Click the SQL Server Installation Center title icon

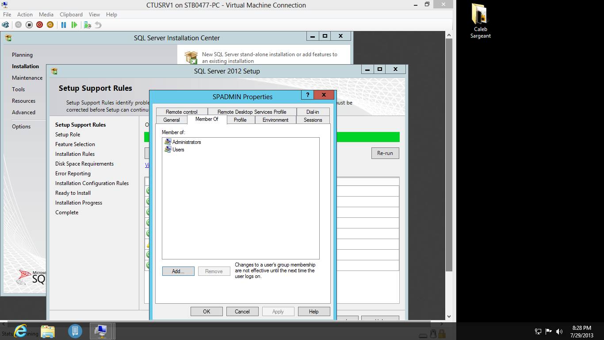coord(8,38)
